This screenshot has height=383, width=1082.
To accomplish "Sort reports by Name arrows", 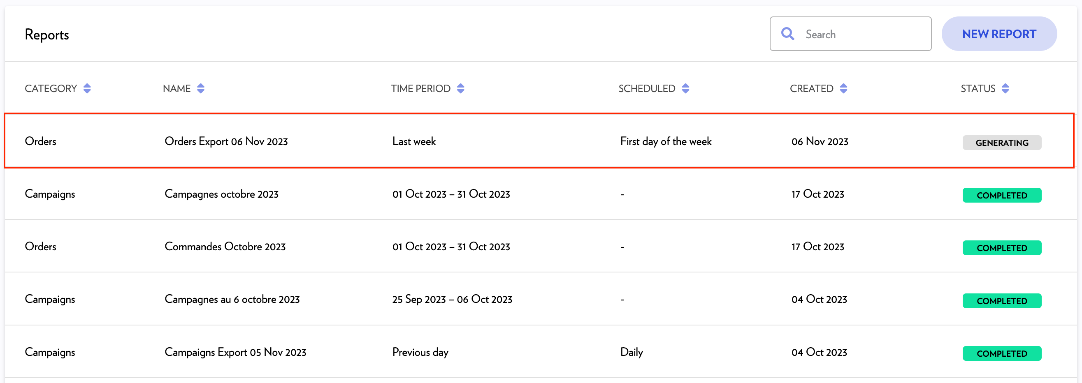I will [201, 88].
